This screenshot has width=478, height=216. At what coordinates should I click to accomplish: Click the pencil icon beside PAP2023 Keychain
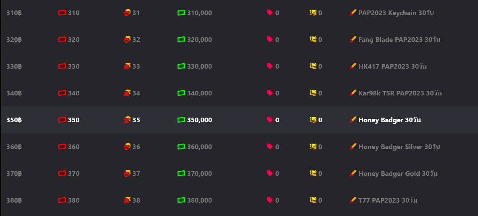pyautogui.click(x=353, y=13)
